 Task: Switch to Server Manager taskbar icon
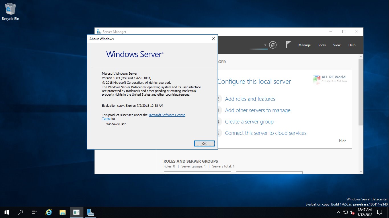click(91, 212)
